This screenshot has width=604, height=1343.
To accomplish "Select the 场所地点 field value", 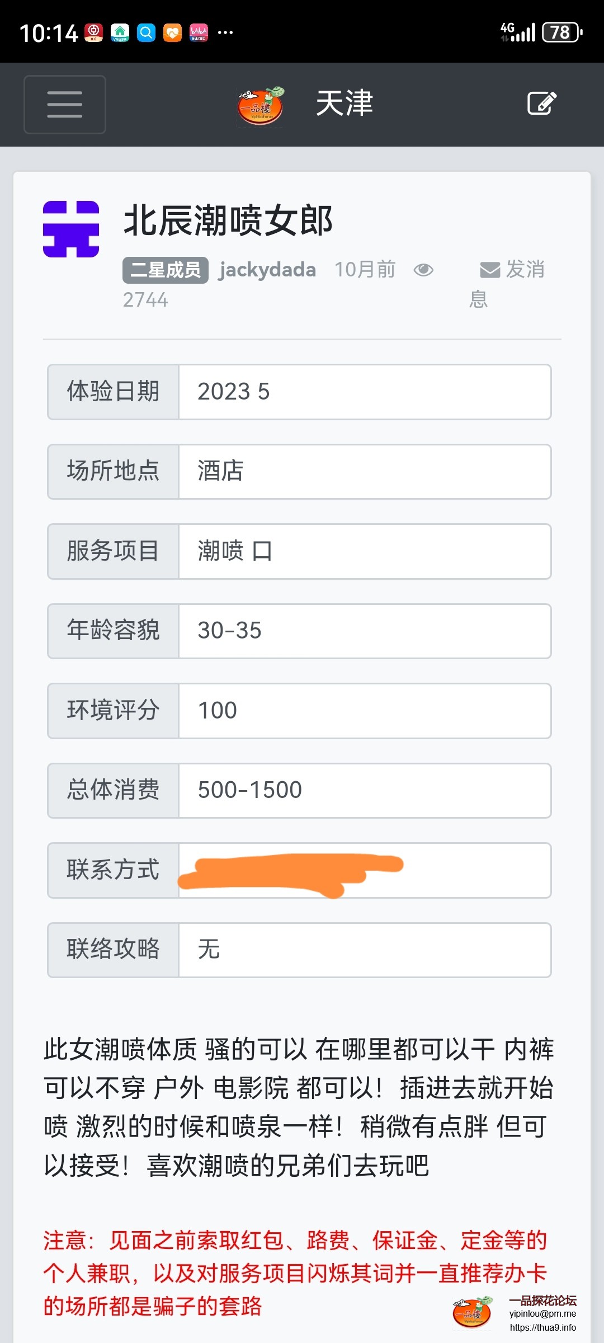I will (365, 471).
